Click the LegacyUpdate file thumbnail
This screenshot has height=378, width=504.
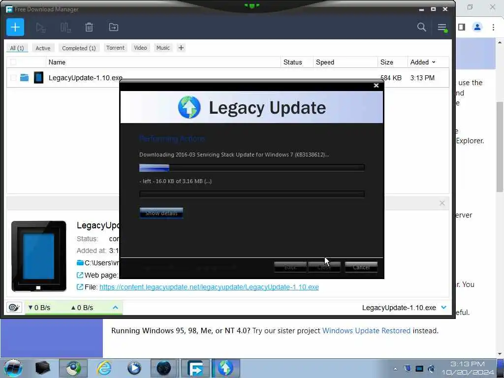(x=38, y=256)
